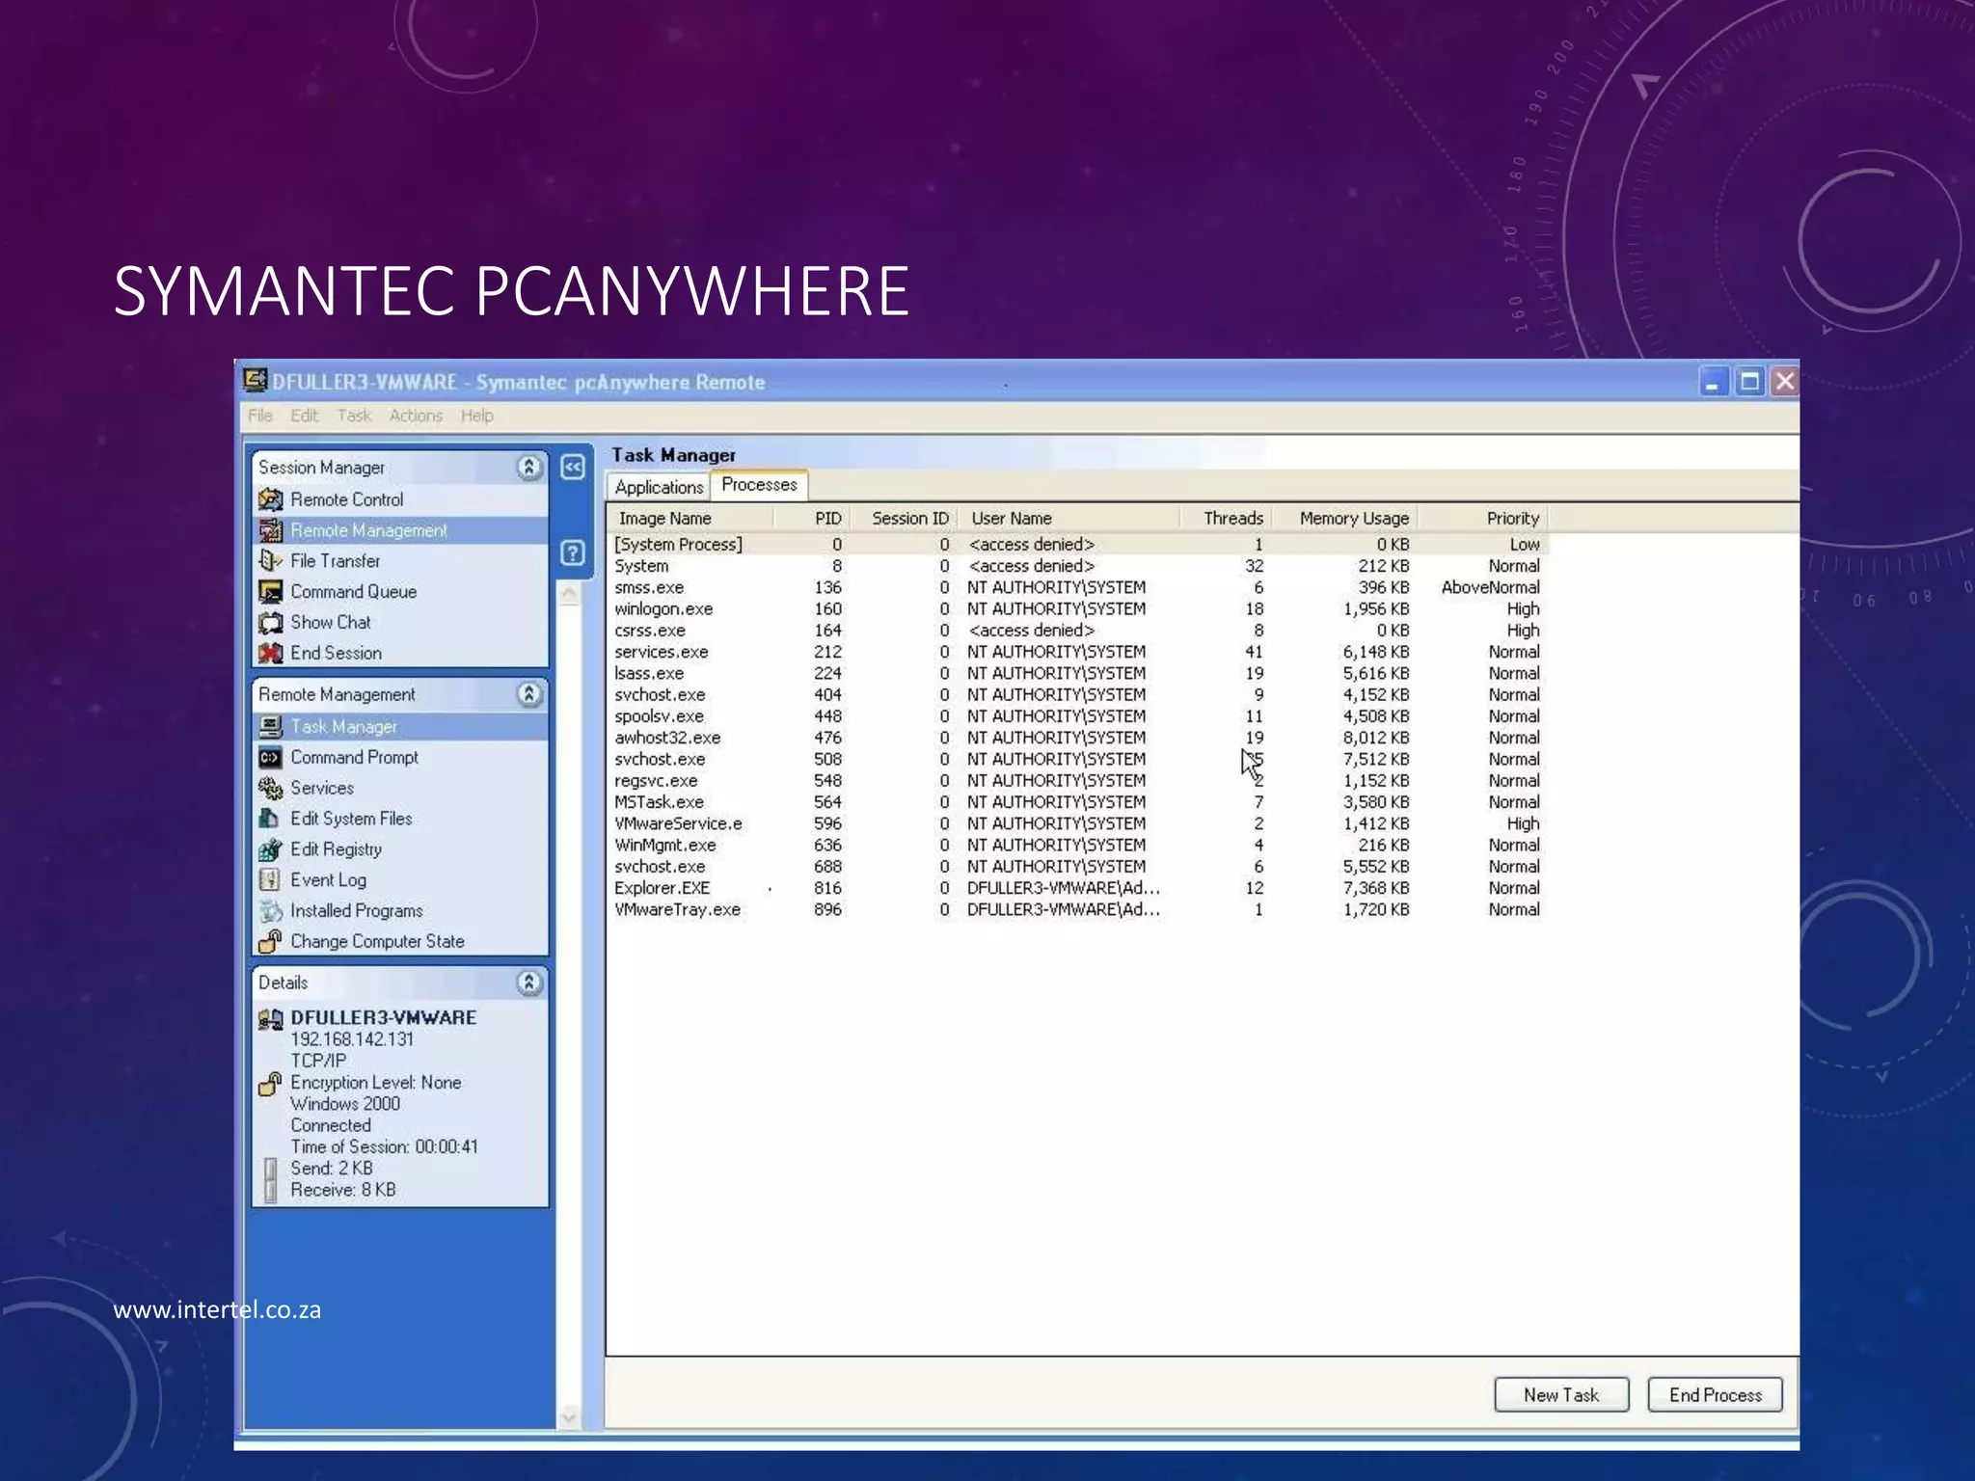This screenshot has width=1975, height=1481.
Task: Click the sidebar scrollbar down arrow
Action: [x=569, y=1416]
